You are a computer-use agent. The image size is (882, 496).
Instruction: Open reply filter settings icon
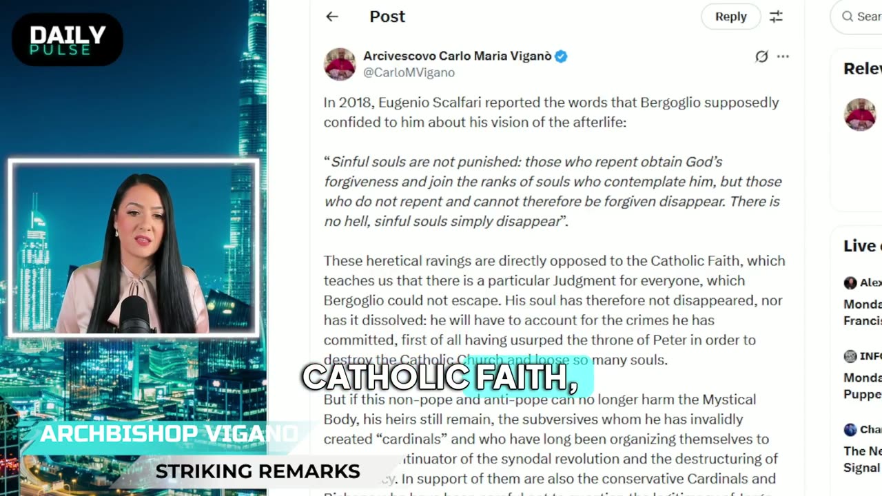click(776, 17)
